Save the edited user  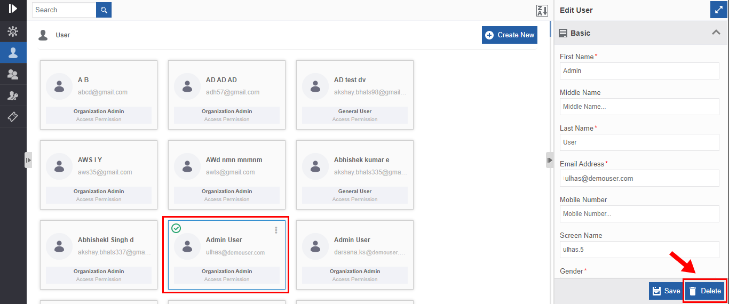pyautogui.click(x=665, y=291)
